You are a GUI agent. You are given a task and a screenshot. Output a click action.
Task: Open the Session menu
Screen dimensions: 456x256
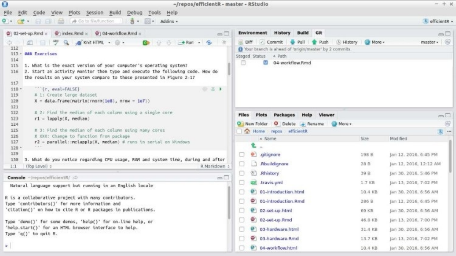(95, 13)
